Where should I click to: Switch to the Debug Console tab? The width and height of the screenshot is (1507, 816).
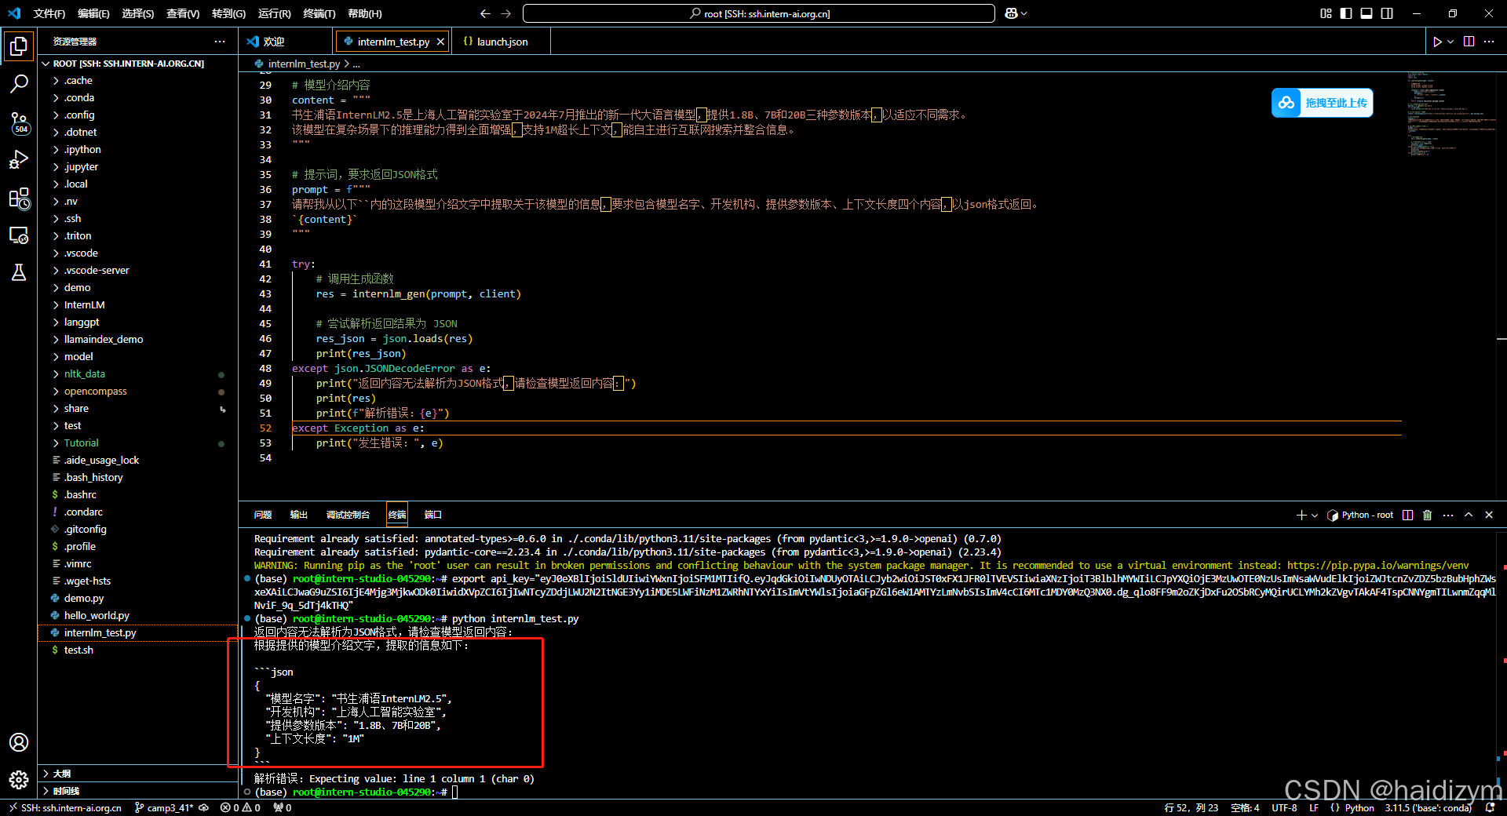[348, 515]
